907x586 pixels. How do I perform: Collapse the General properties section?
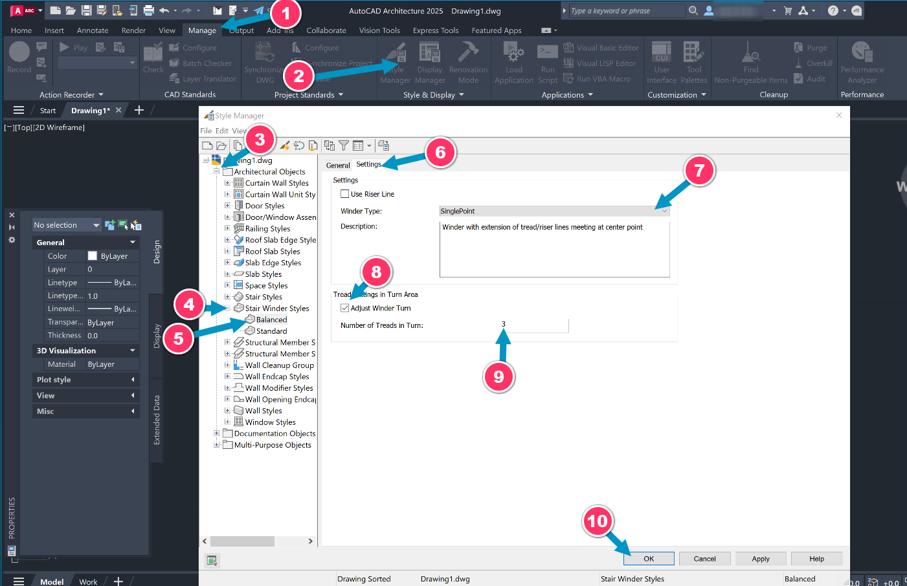[133, 243]
